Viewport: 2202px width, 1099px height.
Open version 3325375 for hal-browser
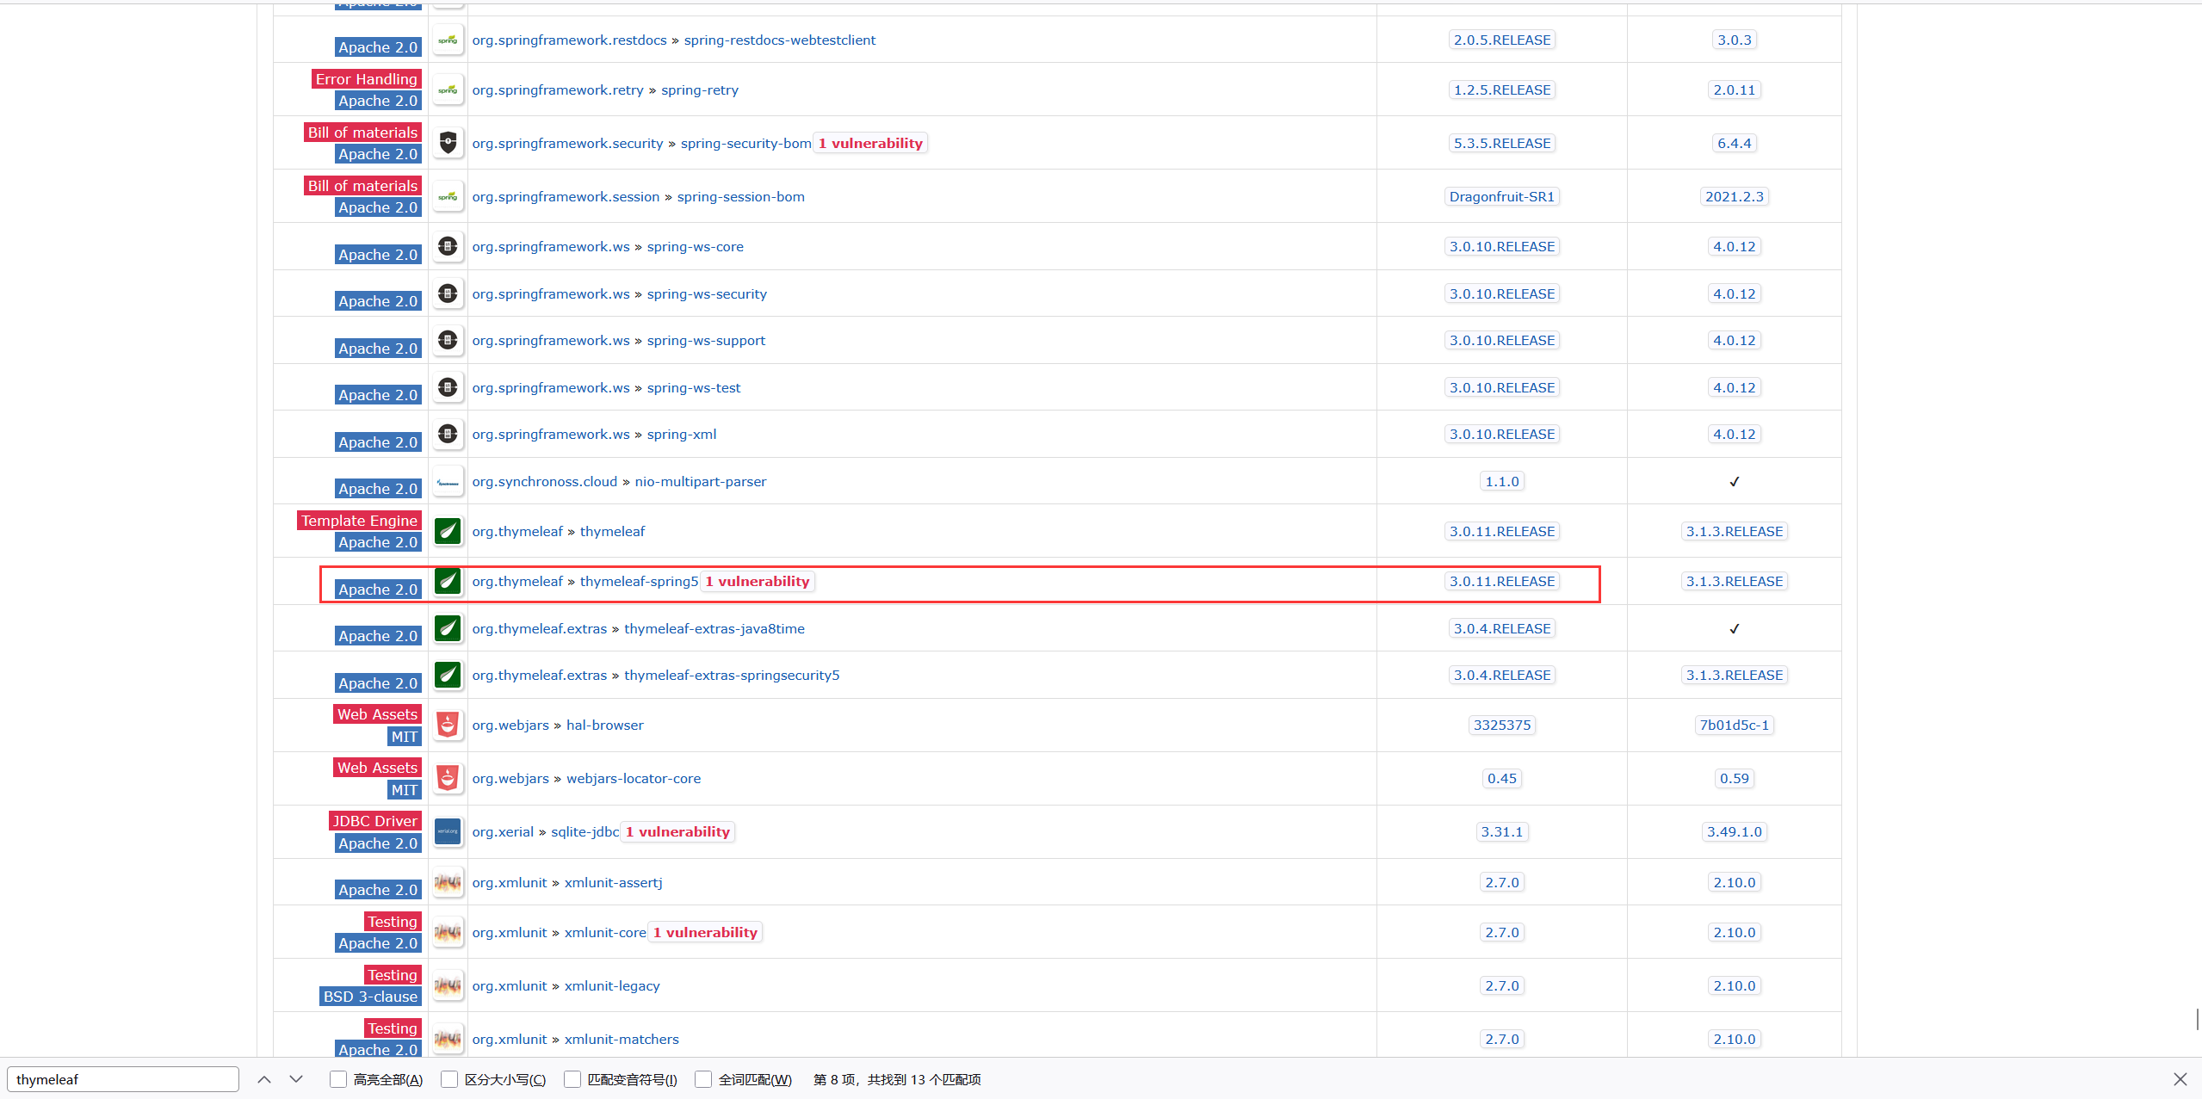tap(1502, 725)
